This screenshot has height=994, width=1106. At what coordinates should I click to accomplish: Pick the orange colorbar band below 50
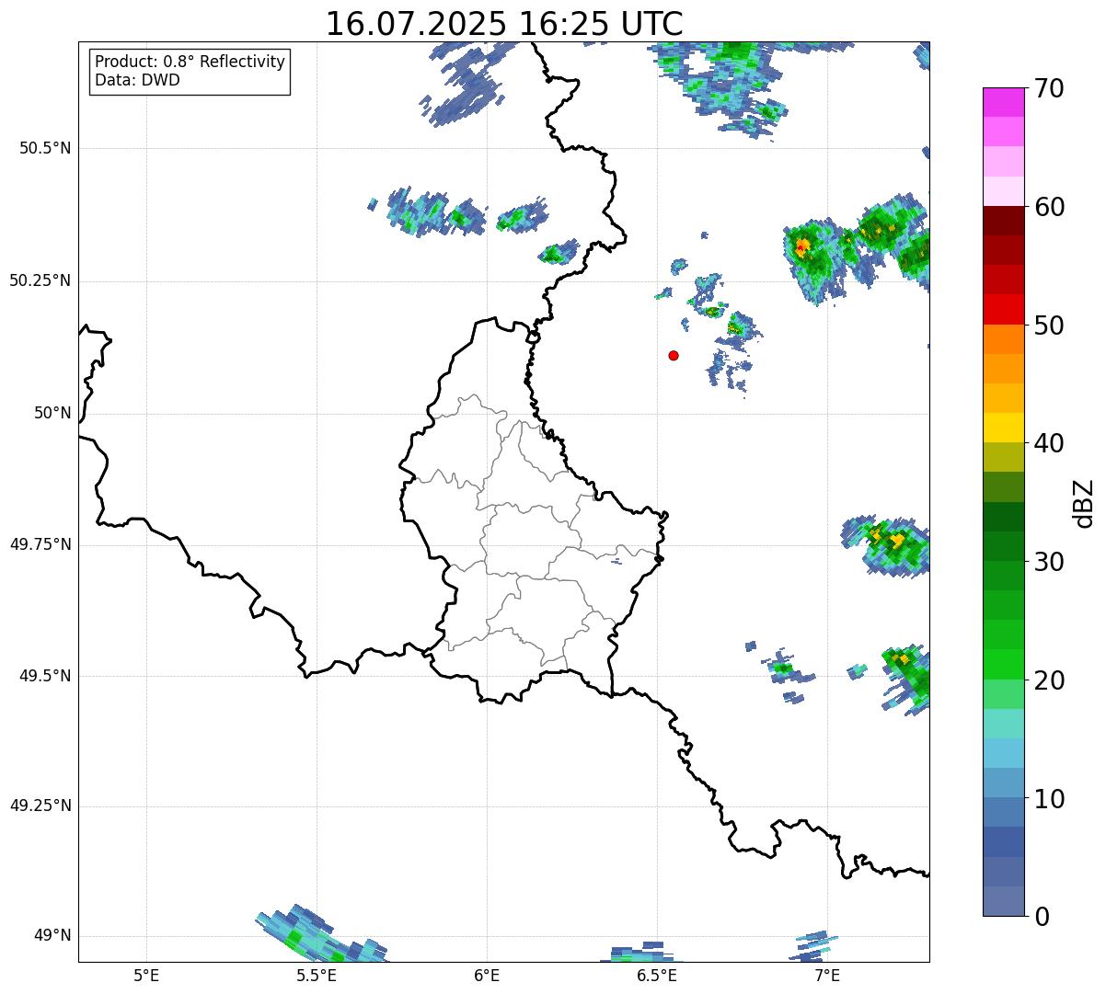coord(1004,339)
